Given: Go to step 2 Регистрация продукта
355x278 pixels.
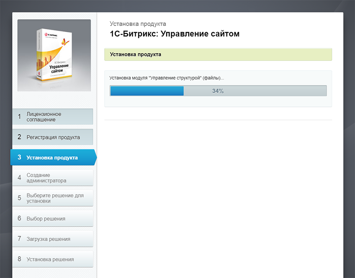Looking at the screenshot, I should pyautogui.click(x=53, y=137).
